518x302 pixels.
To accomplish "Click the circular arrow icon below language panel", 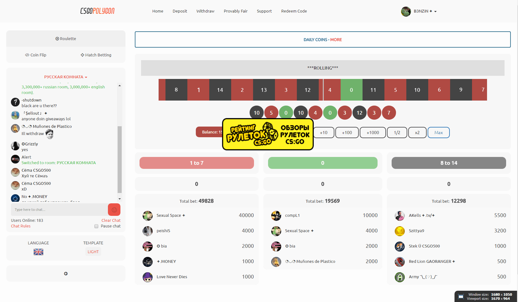I will point(66,273).
